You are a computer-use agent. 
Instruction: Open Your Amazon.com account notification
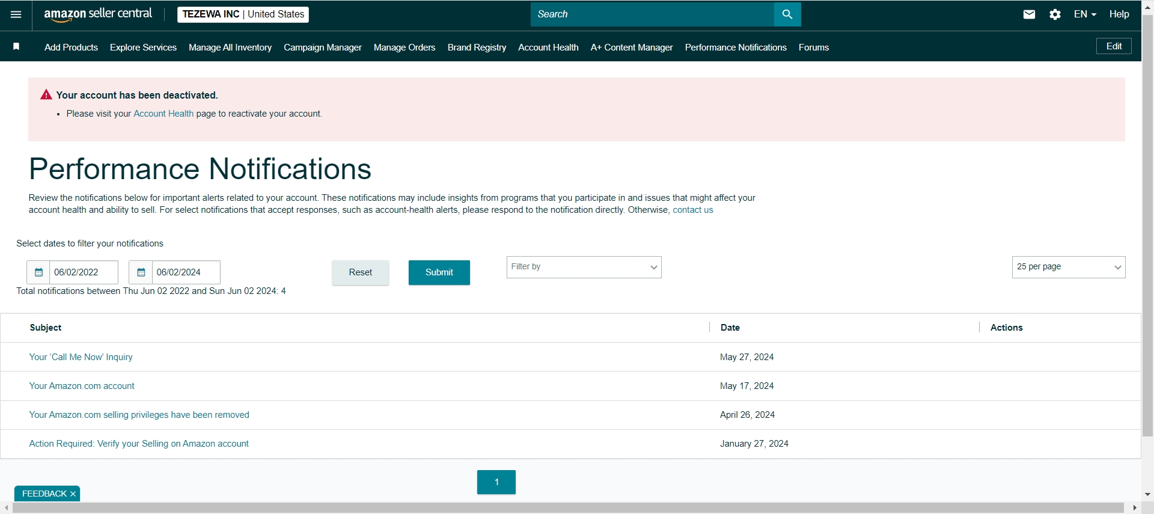pos(82,386)
